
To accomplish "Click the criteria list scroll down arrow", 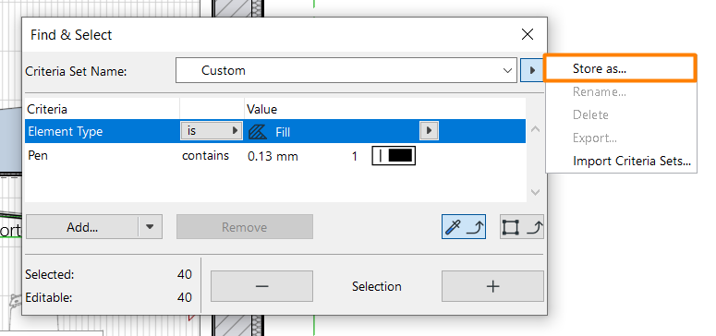I will pyautogui.click(x=536, y=192).
